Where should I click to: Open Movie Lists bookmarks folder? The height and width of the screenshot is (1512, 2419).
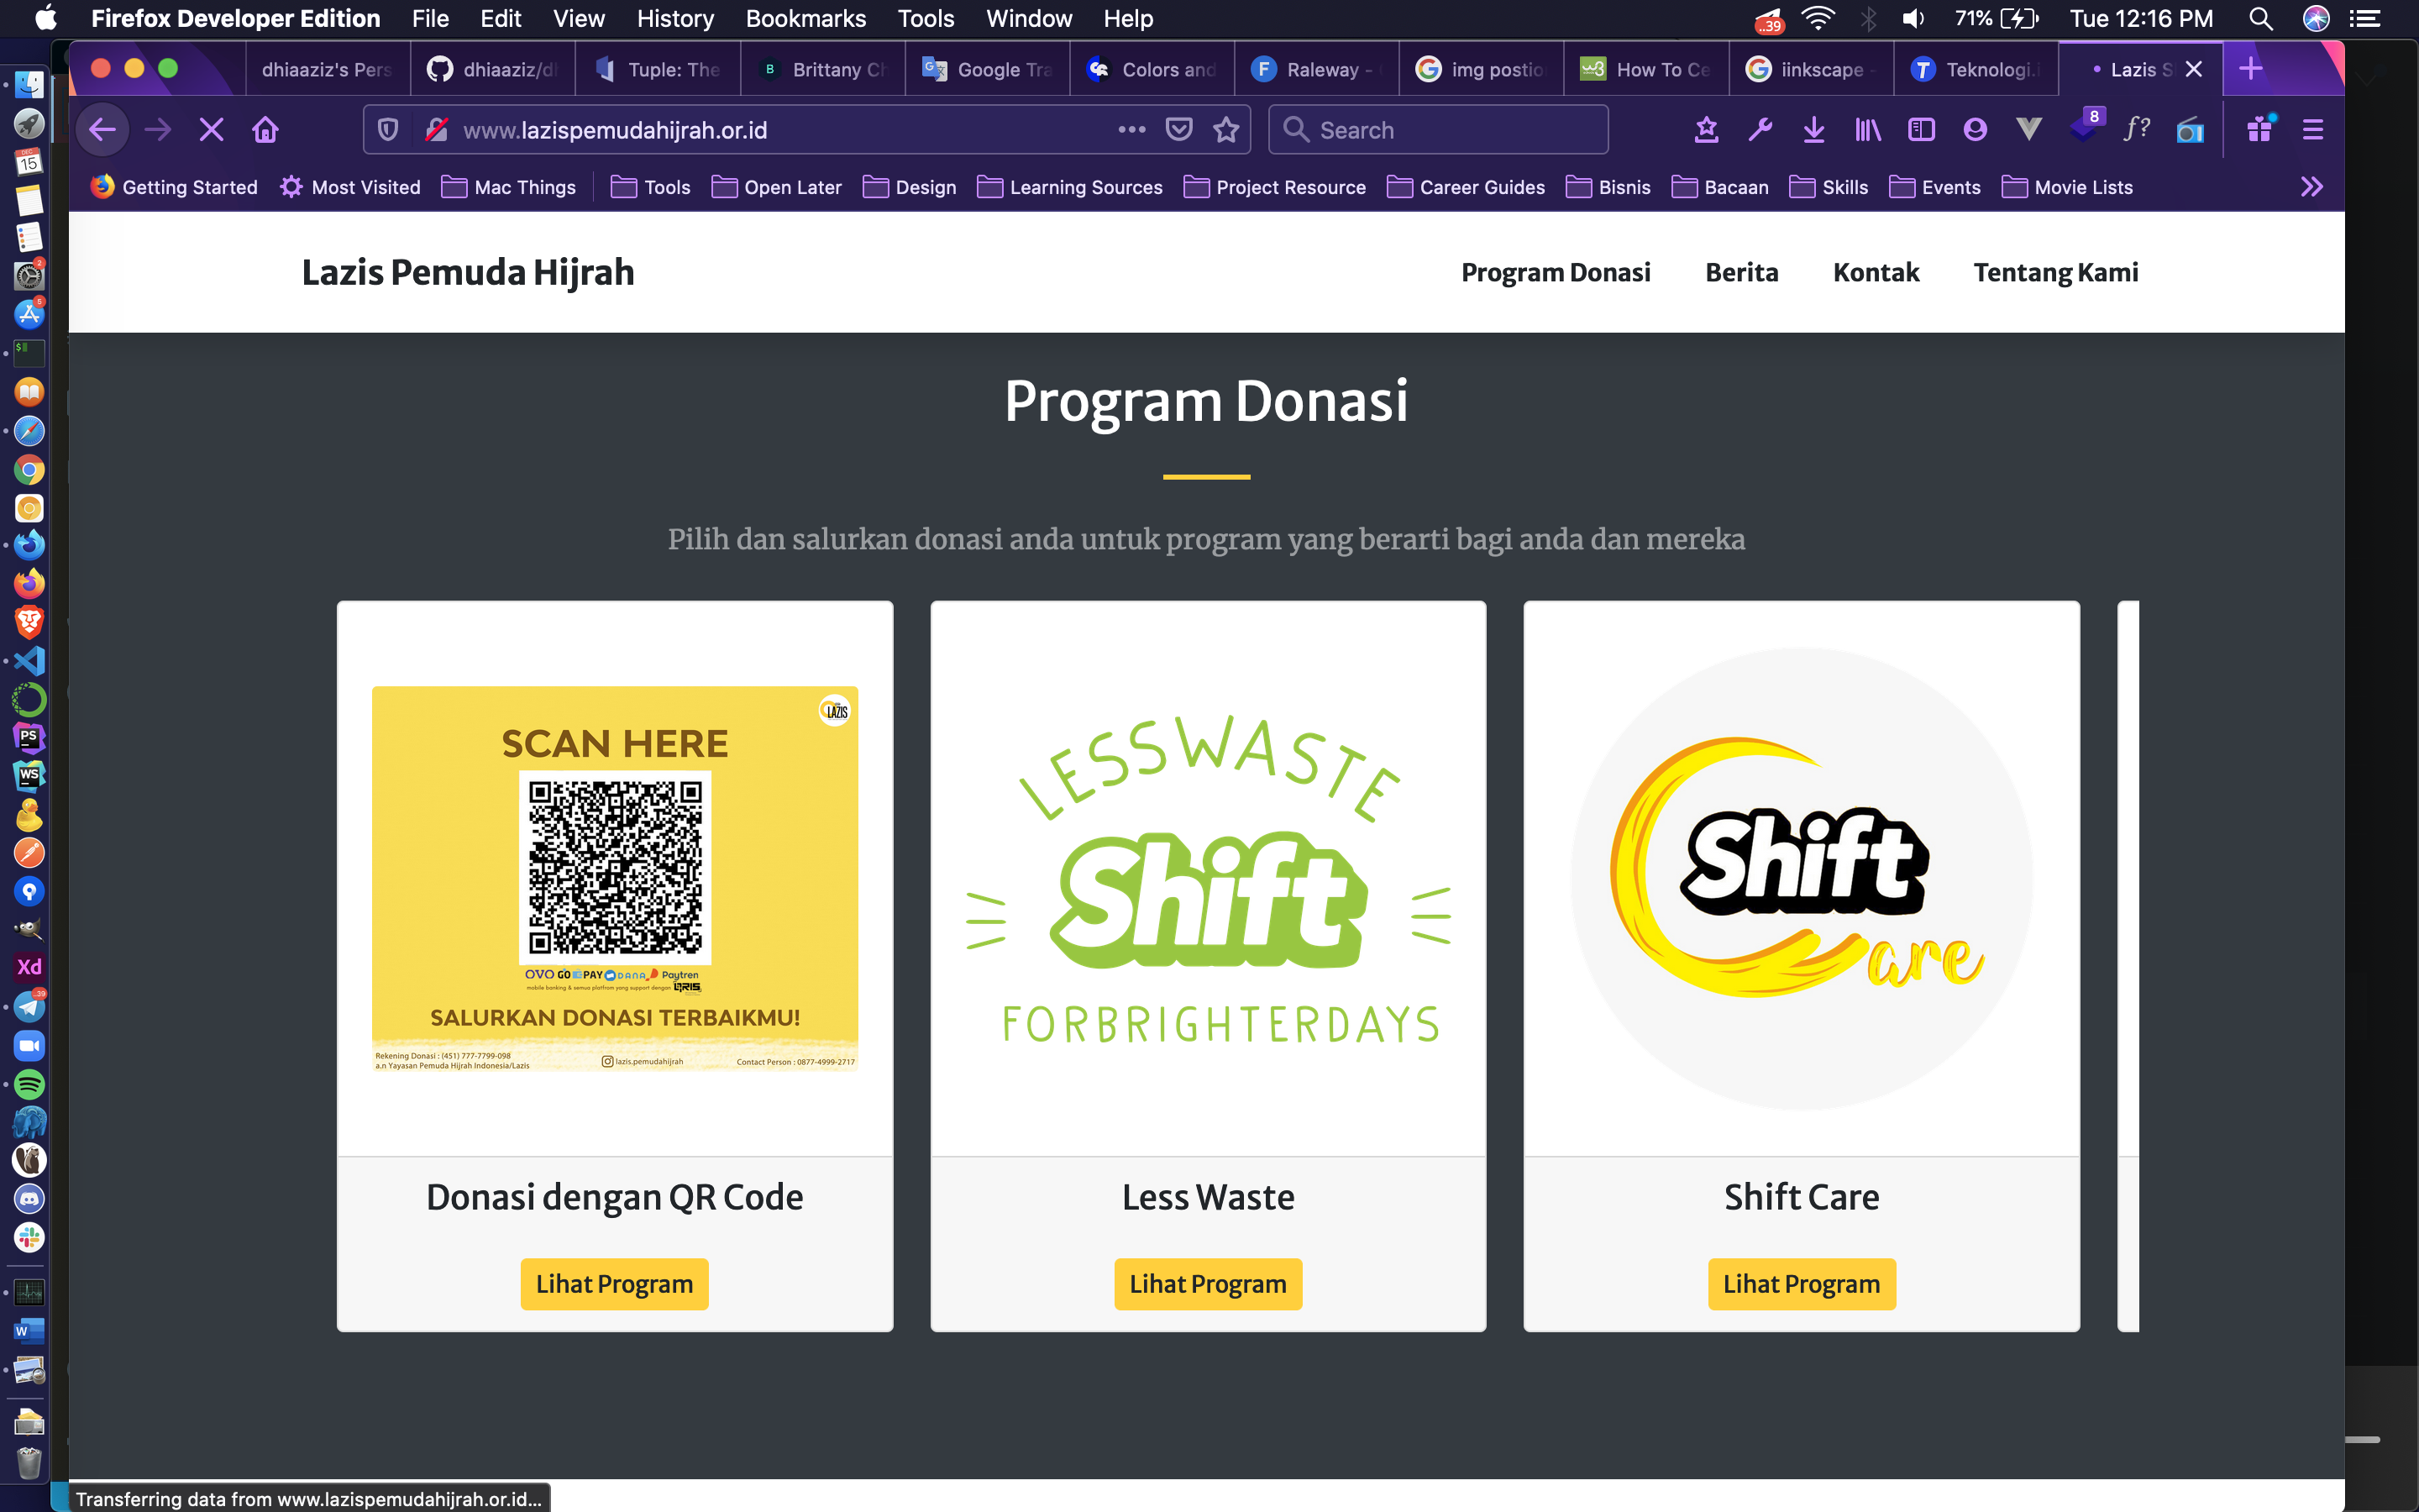point(2067,187)
